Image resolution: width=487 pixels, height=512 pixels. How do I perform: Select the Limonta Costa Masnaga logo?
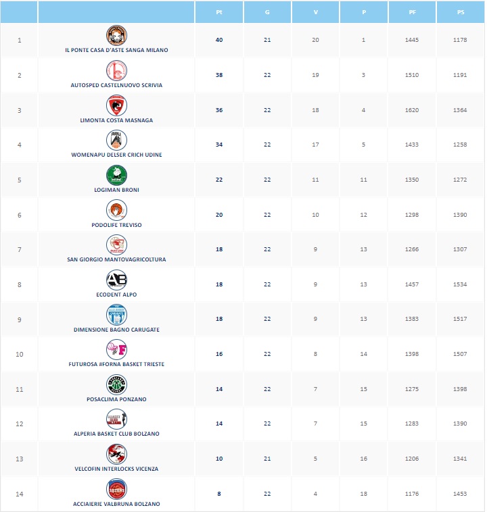click(116, 105)
